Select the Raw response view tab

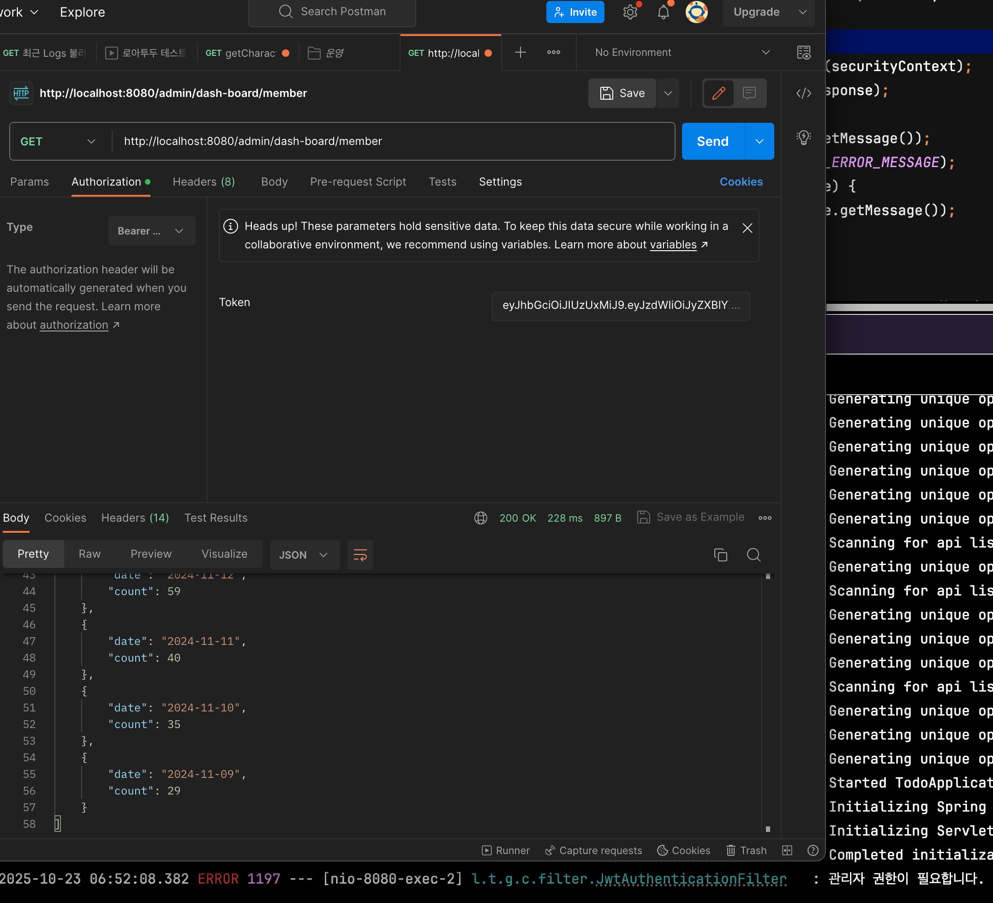89,554
